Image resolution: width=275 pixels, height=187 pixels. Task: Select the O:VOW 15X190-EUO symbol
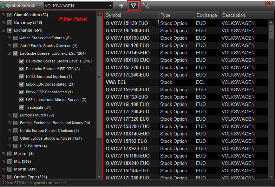click(127, 38)
